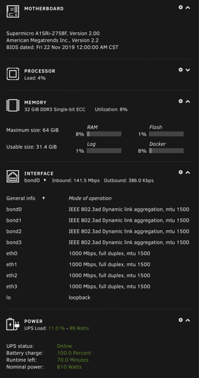Click the Power battery UPS icon
The image size is (199, 378).
(13, 324)
